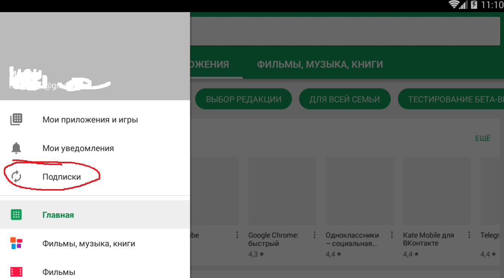The height and width of the screenshot is (278, 504).
Task: Tap the Kate Mobile для ВКонтакте title
Action: click(428, 239)
